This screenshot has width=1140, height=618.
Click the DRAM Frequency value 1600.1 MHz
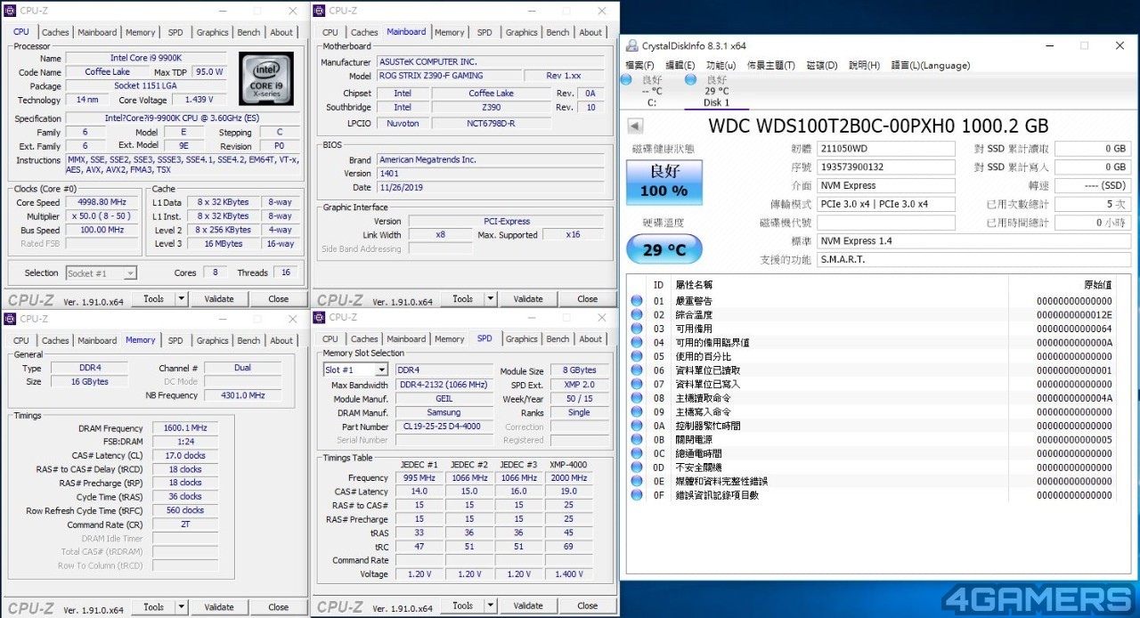click(x=185, y=428)
